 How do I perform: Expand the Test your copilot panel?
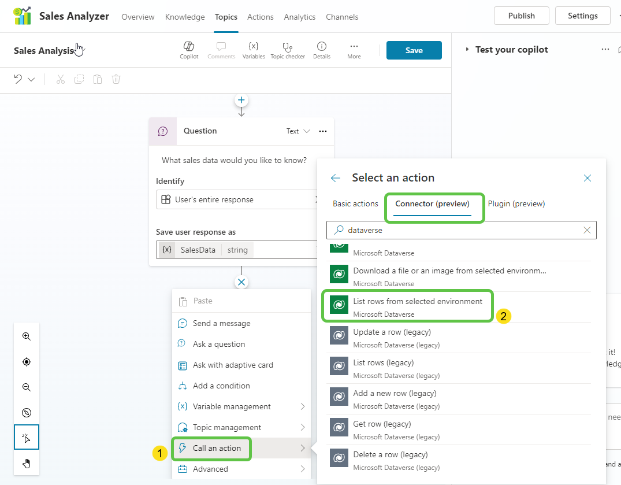click(467, 50)
